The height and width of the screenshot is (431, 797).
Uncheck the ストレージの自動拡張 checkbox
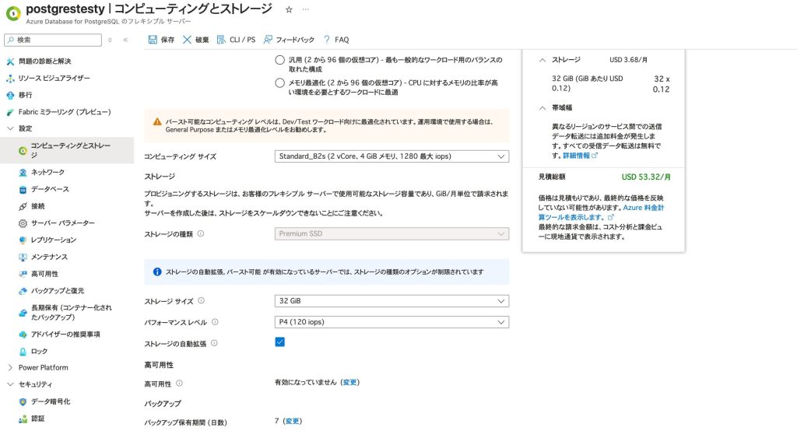pyautogui.click(x=280, y=342)
